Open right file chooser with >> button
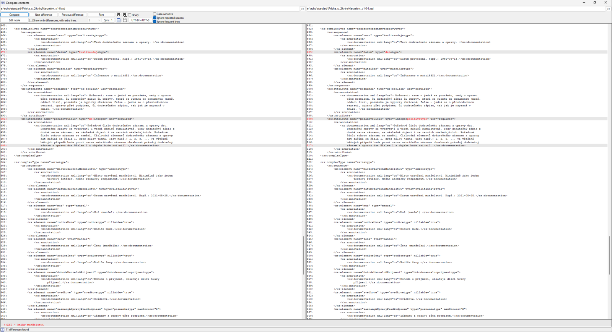This screenshot has width=612, height=332. 609,8
